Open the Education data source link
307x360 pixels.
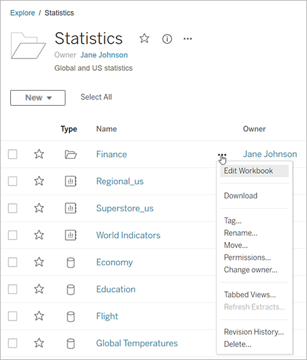(x=116, y=289)
